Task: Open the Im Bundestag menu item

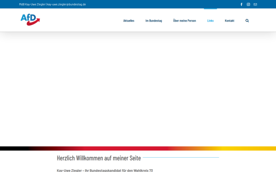Action: [x=154, y=21]
